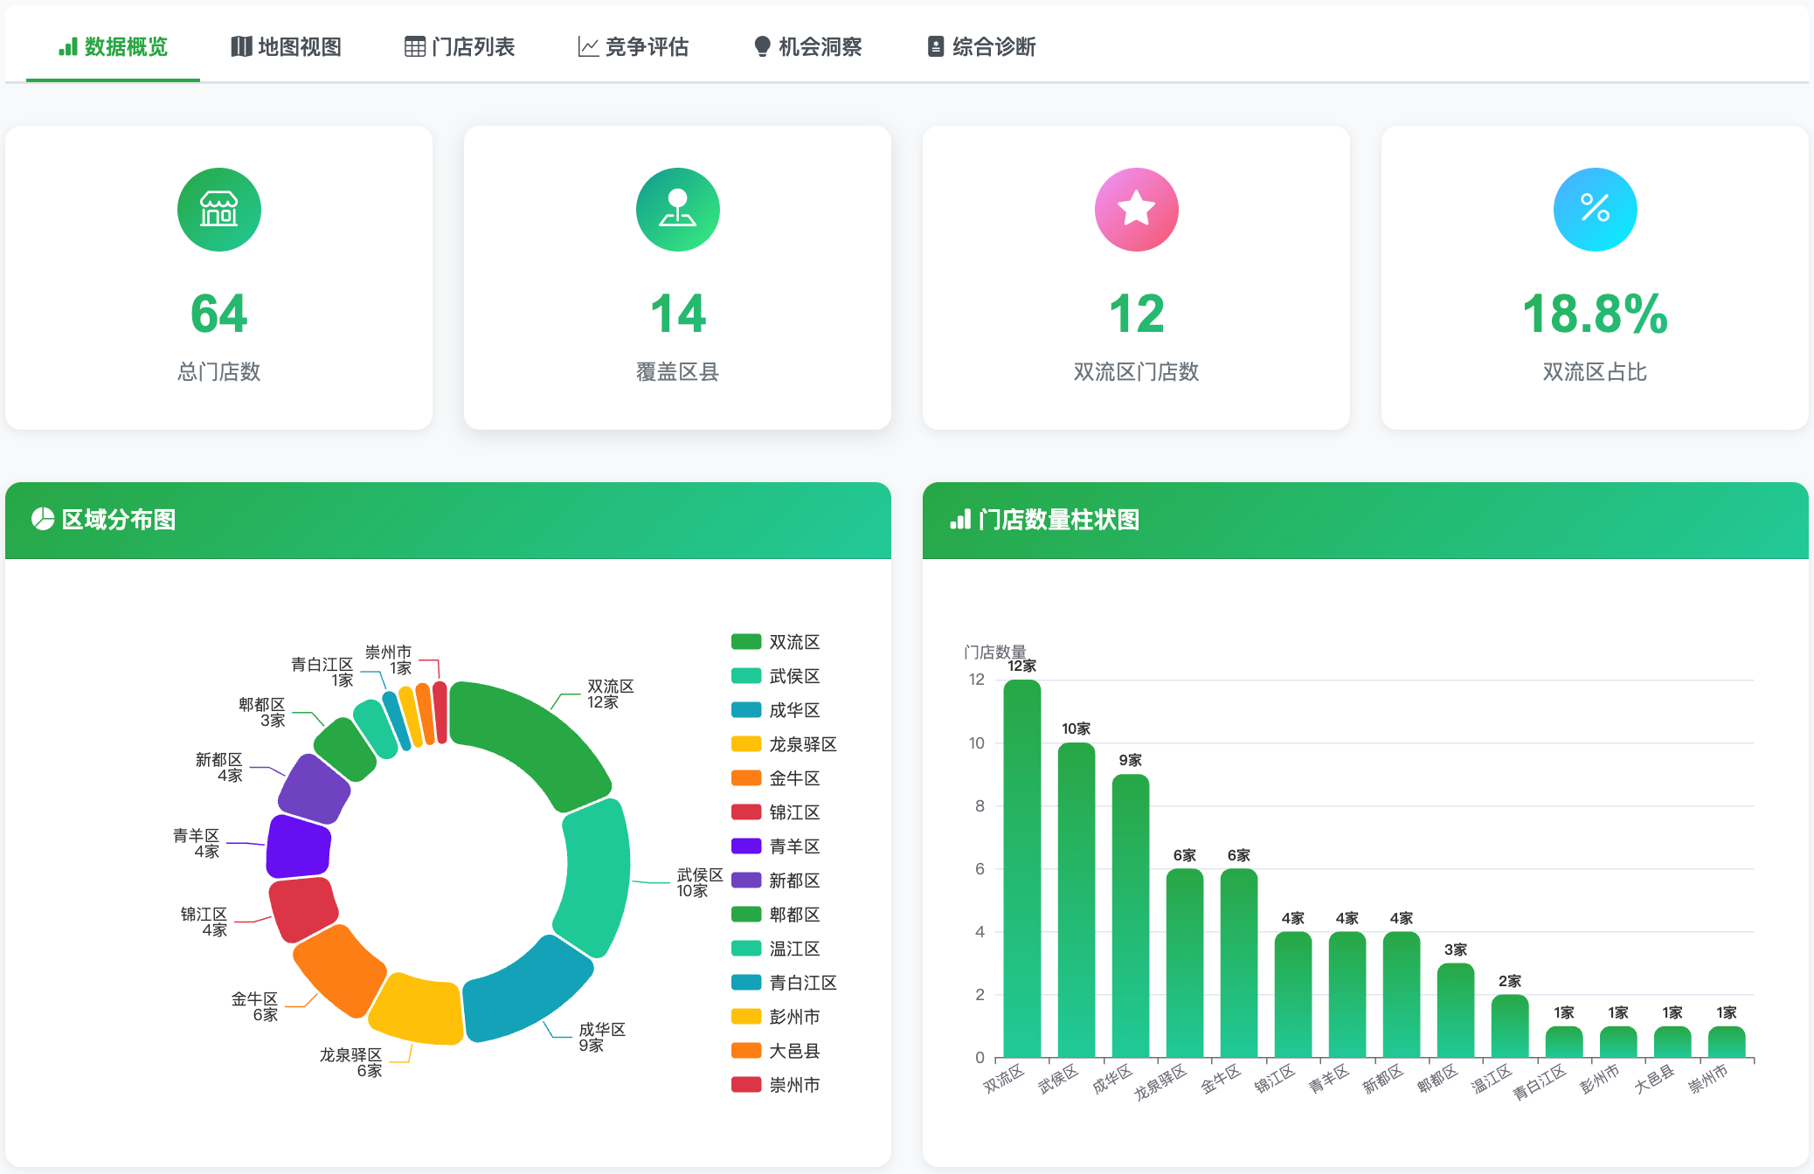Screen dimensions: 1814x1174
Task: Click the 覆盖区县 value 14
Action: [678, 314]
